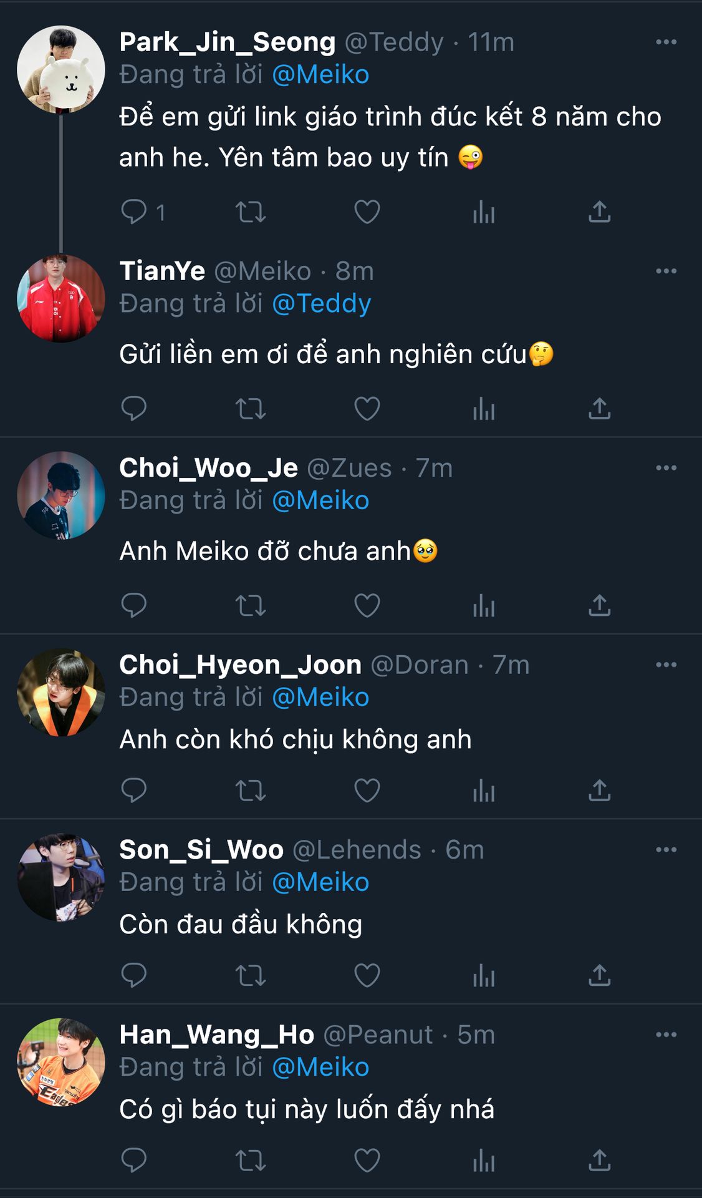The height and width of the screenshot is (1198, 702).
Task: View analytics for Choi_Hyeon_Joon's tweet
Action: point(484,791)
